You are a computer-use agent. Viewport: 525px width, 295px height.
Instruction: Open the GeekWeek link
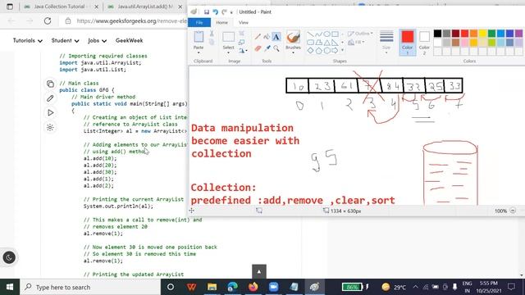point(130,40)
